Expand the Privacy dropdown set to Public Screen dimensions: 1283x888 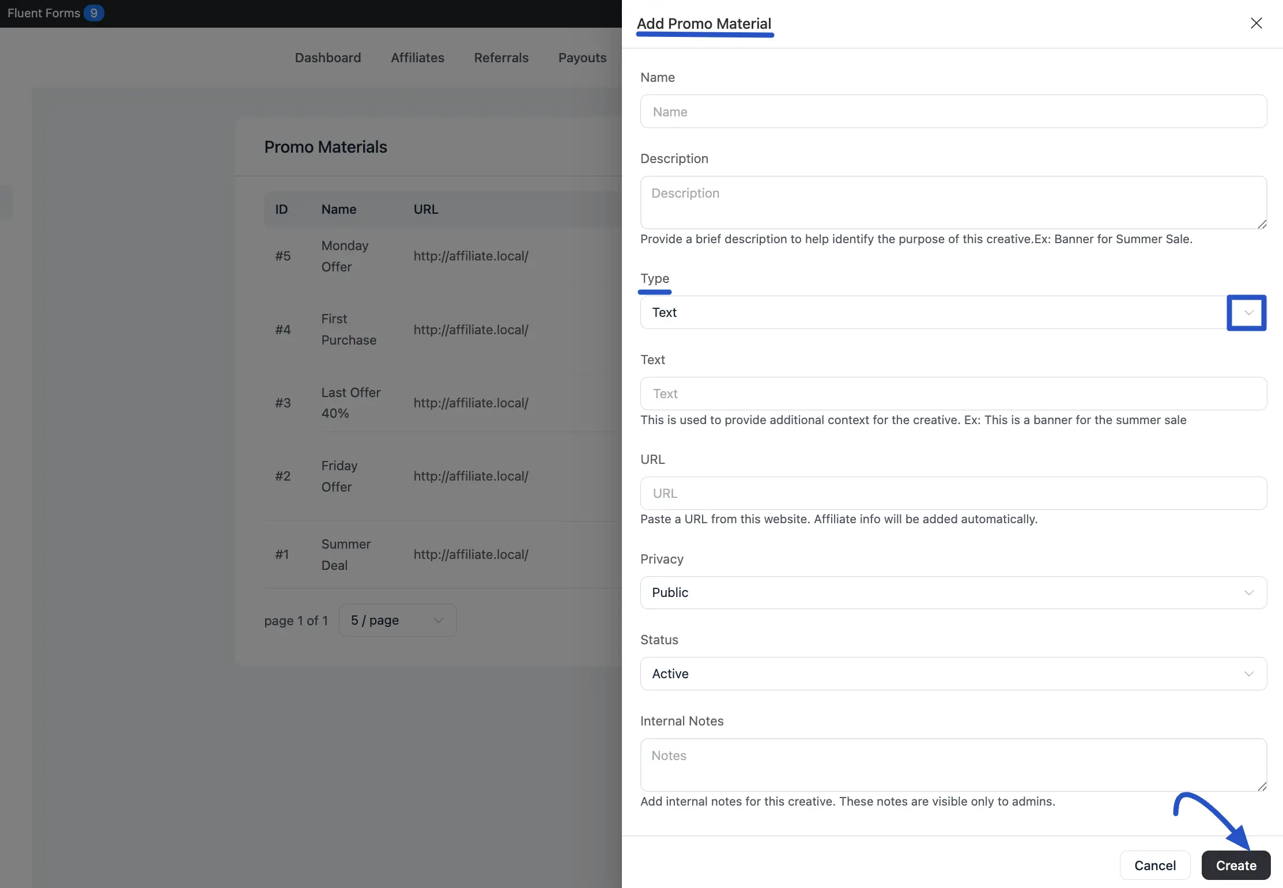(x=953, y=592)
